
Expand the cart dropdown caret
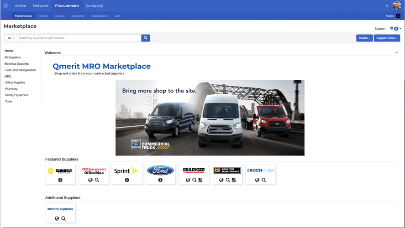[400, 29]
